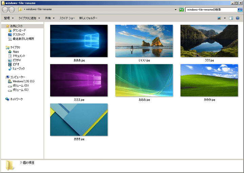Toggle the preview pane icon
This screenshot has height=173, width=244.
click(x=231, y=18)
